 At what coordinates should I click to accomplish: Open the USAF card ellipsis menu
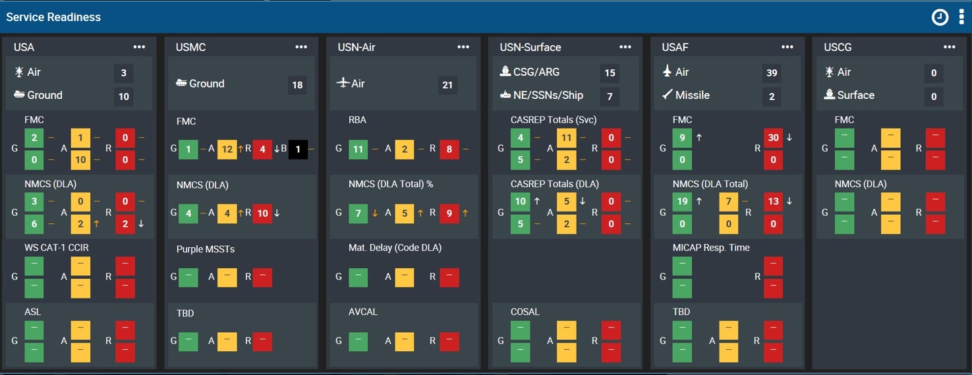coord(787,47)
